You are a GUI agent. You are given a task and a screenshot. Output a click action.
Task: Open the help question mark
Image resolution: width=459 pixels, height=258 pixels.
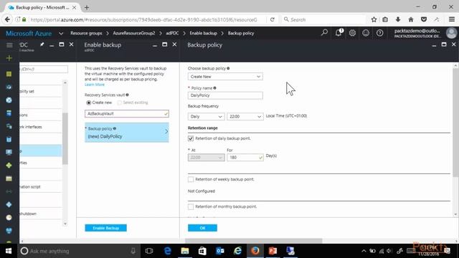click(x=379, y=33)
